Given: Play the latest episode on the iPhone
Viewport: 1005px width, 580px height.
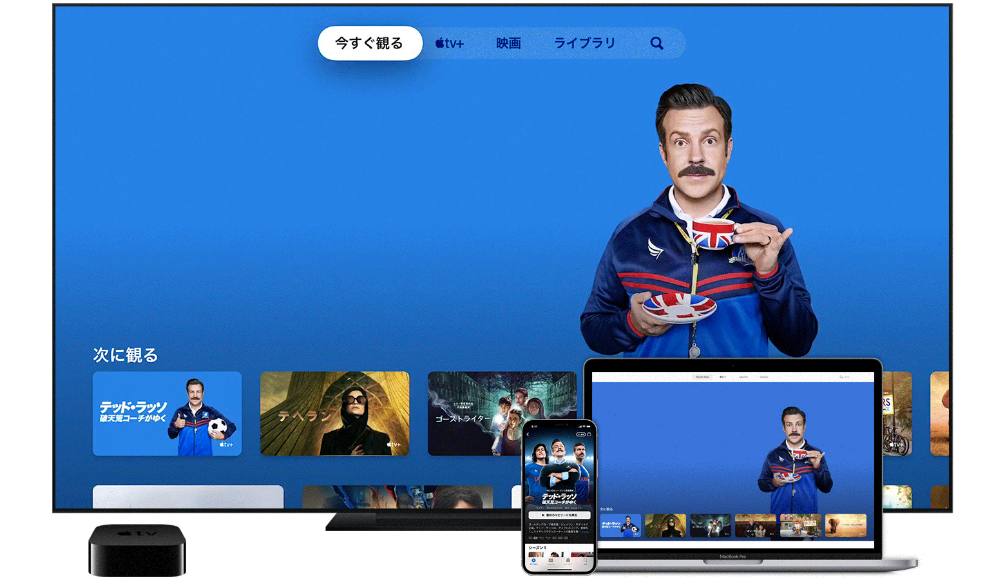Looking at the screenshot, I should click(560, 515).
